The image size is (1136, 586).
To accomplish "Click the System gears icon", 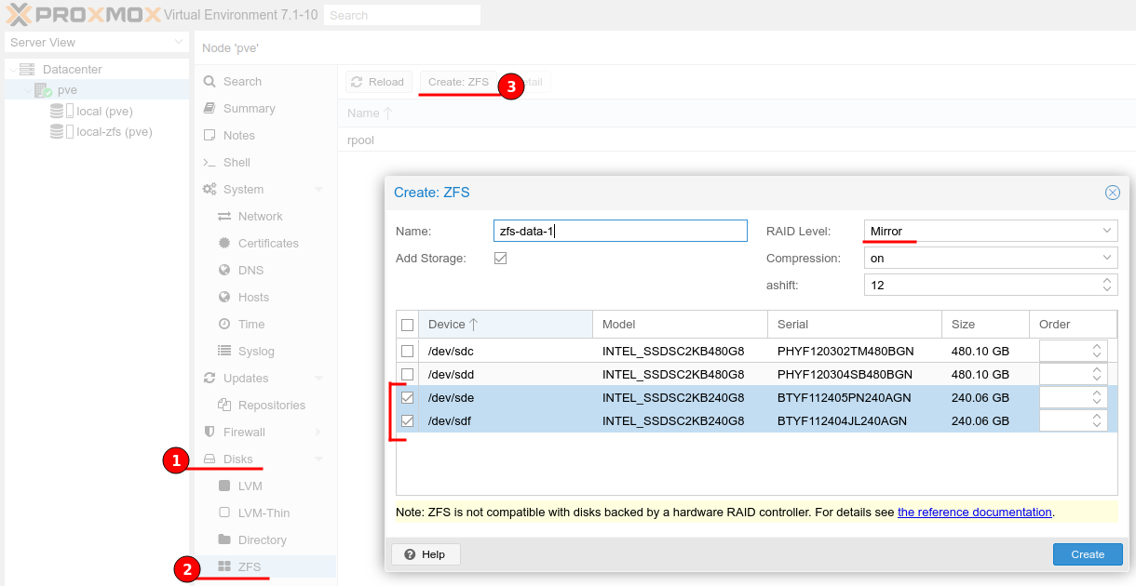I will coord(210,190).
